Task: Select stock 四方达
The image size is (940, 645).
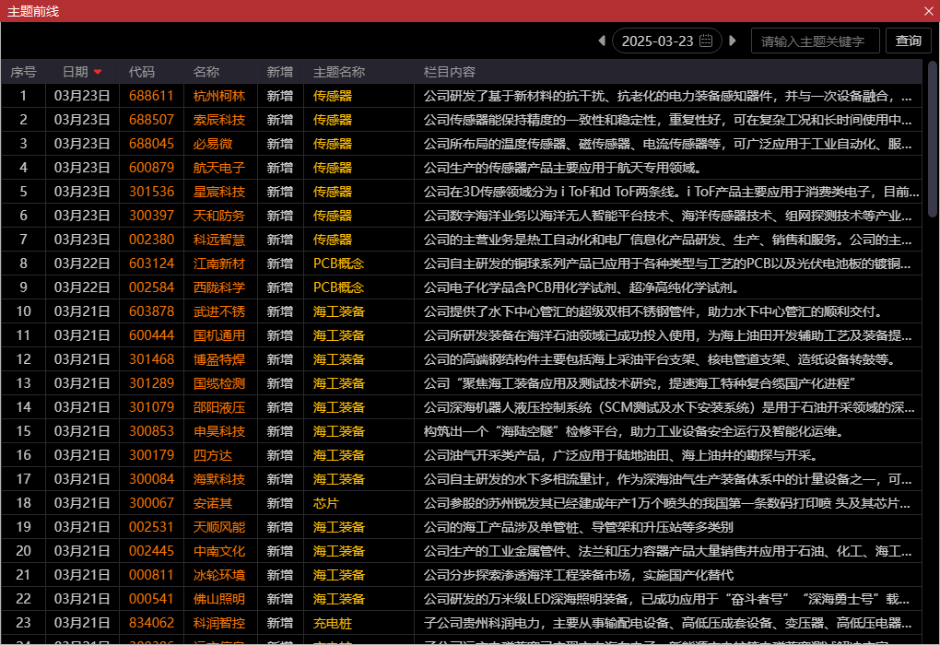Action: [212, 455]
